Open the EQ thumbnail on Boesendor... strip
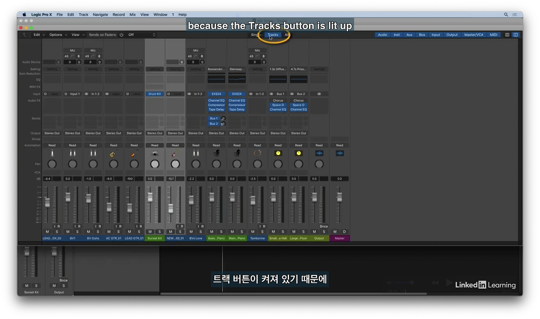540x319 pixels. [x=216, y=79]
